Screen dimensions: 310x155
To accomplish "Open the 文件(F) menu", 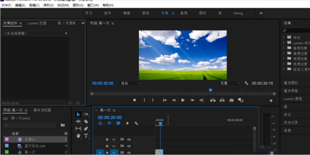I will coord(6,5).
